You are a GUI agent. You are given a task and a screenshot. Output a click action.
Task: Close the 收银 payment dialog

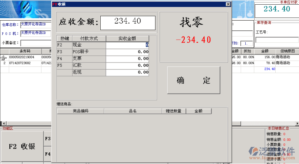pyautogui.click(x=228, y=4)
